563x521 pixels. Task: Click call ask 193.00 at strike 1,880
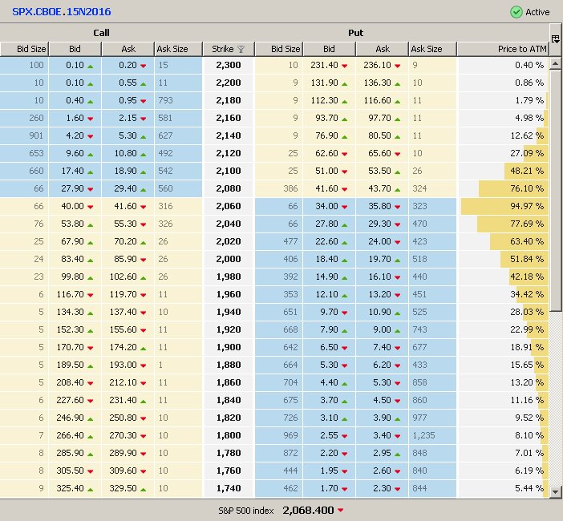pyautogui.click(x=128, y=365)
